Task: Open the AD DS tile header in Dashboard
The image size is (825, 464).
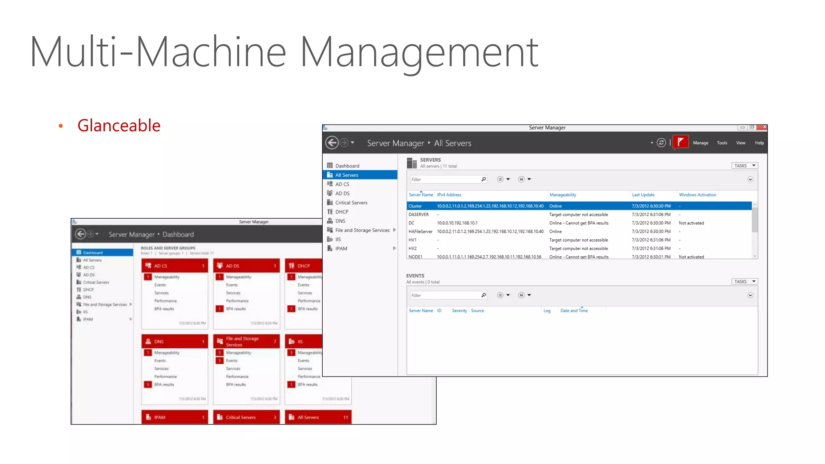Action: 247,265
